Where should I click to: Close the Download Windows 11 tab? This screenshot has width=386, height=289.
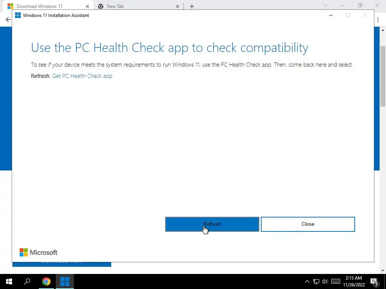coord(87,6)
